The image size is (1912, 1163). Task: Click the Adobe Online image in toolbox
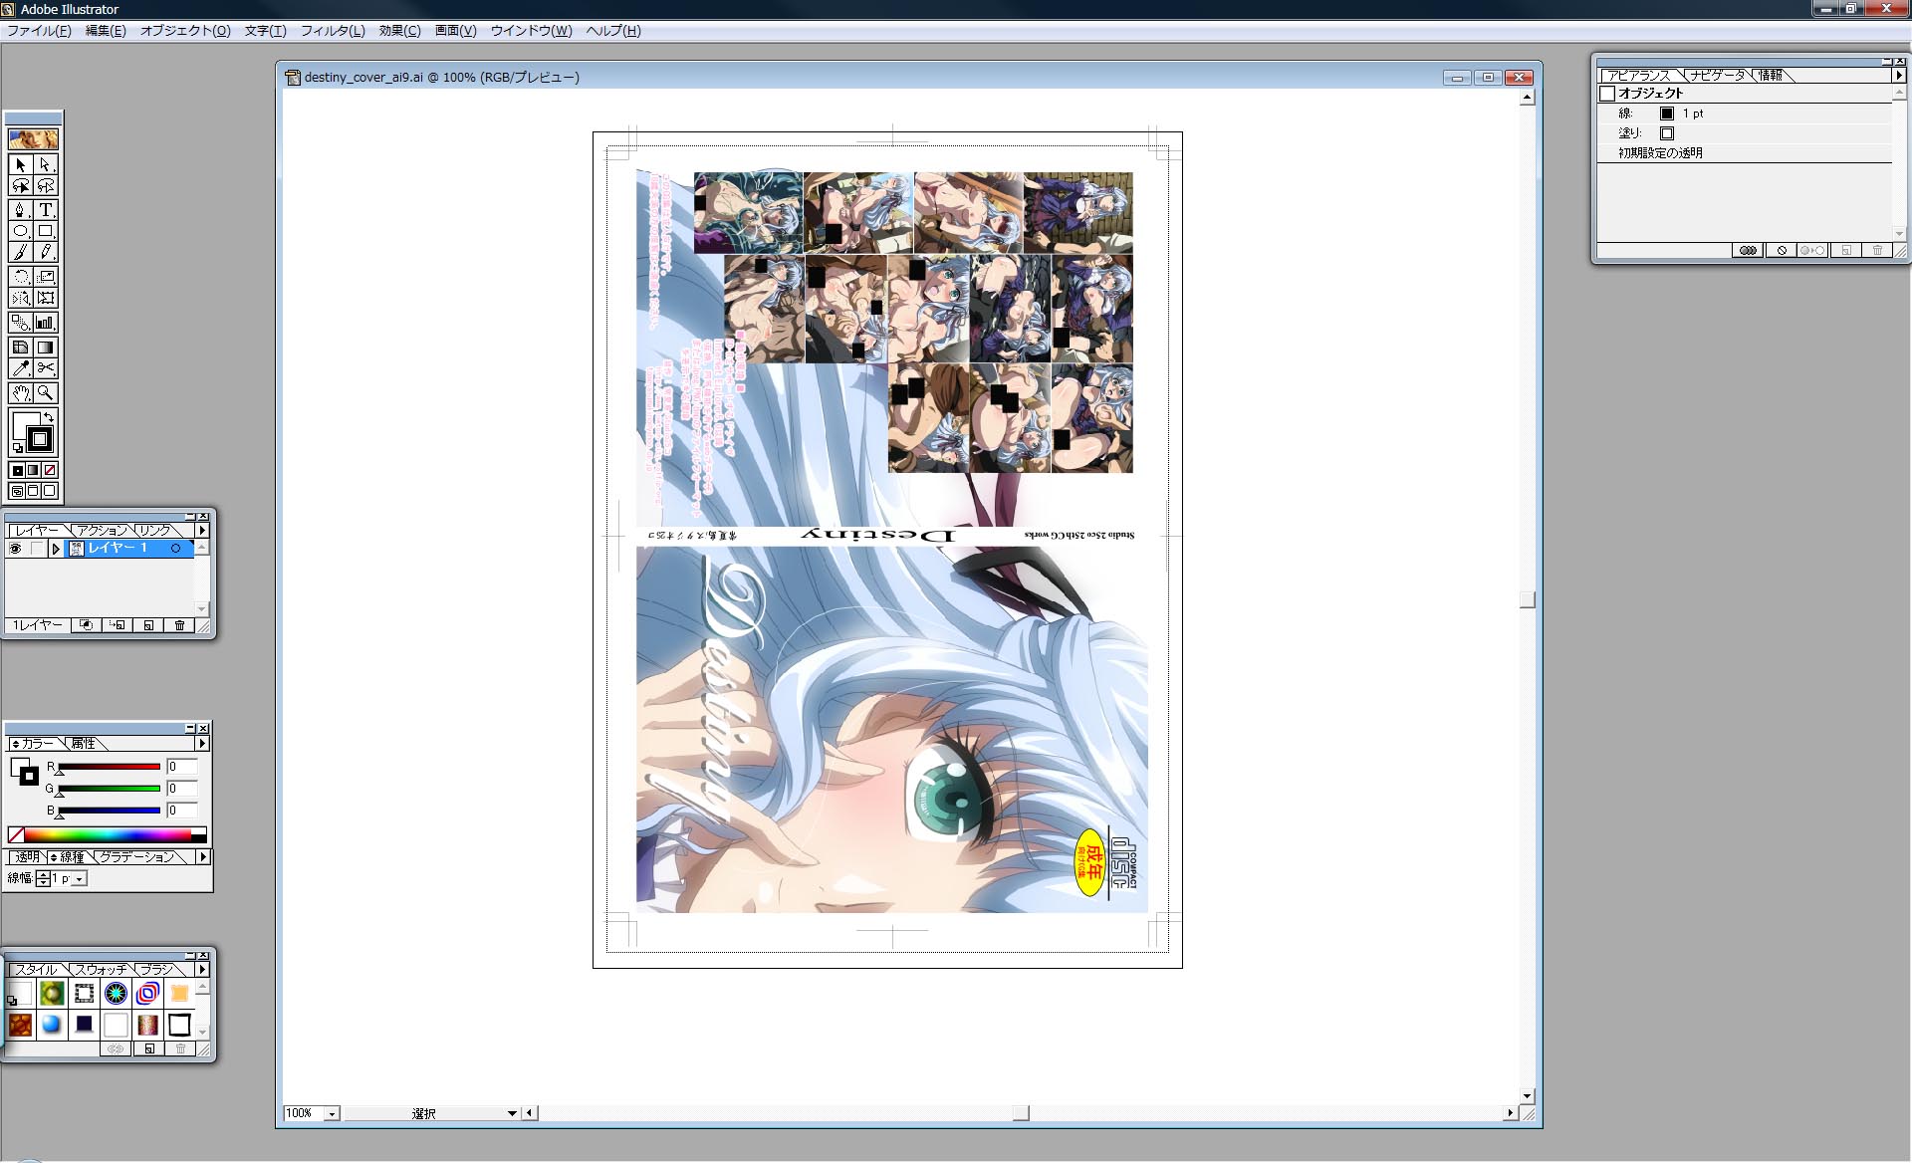click(x=33, y=139)
